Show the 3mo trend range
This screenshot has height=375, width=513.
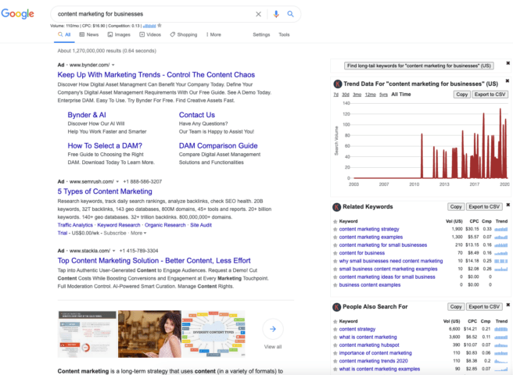point(357,95)
